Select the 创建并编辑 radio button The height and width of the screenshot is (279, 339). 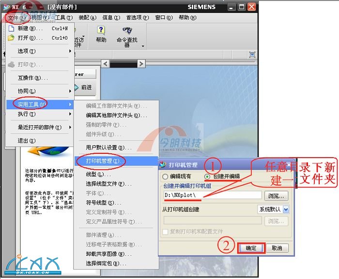[207, 176]
